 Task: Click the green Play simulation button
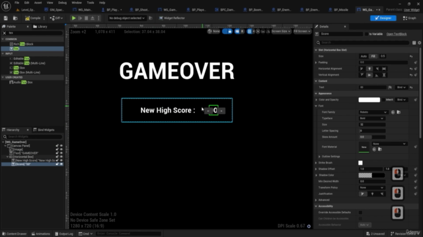tap(73, 18)
